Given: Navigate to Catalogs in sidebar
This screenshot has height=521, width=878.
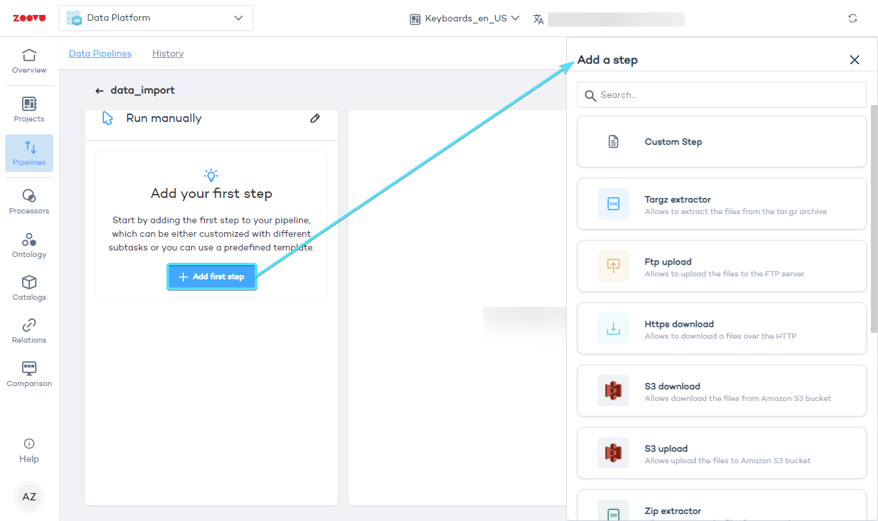Looking at the screenshot, I should tap(29, 288).
